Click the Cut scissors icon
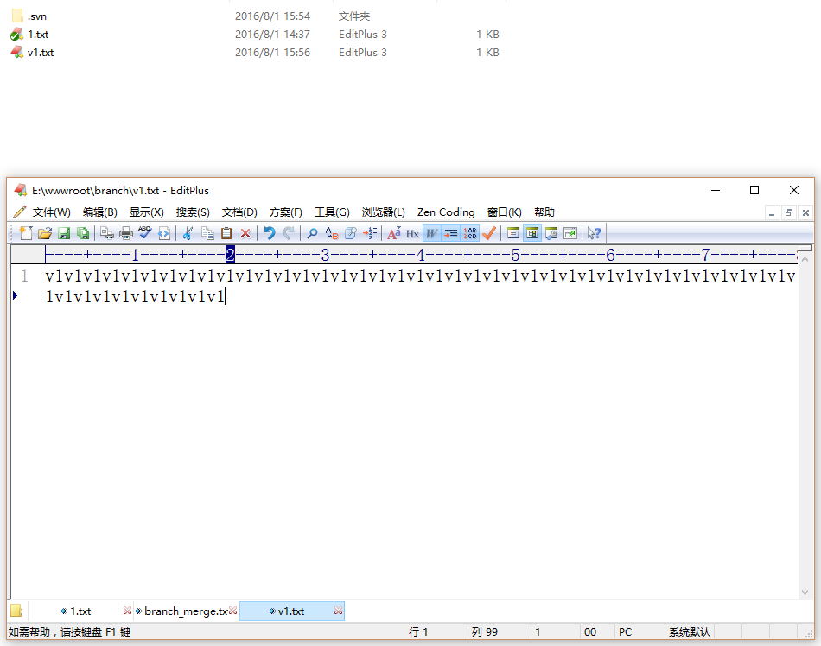This screenshot has width=821, height=646. 188,233
